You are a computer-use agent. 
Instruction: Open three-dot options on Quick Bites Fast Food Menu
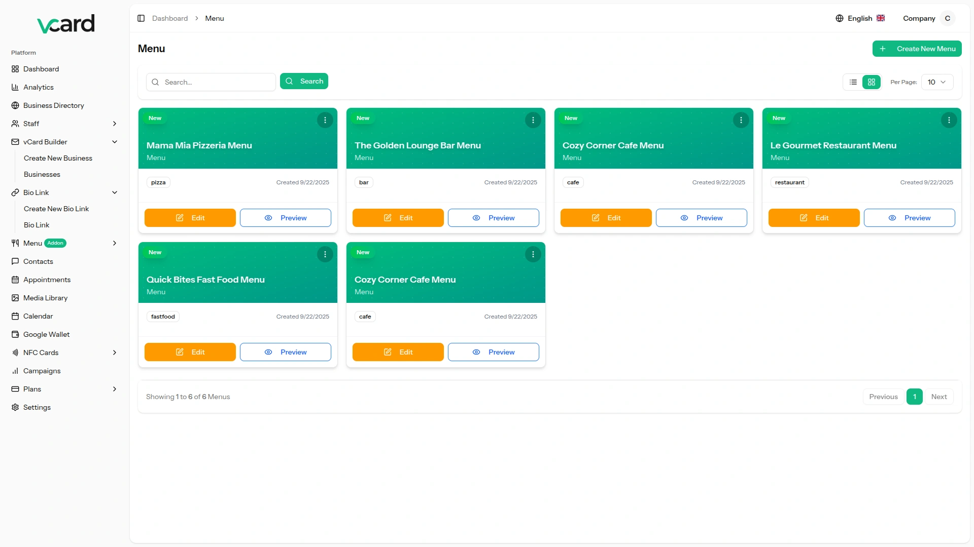[325, 254]
